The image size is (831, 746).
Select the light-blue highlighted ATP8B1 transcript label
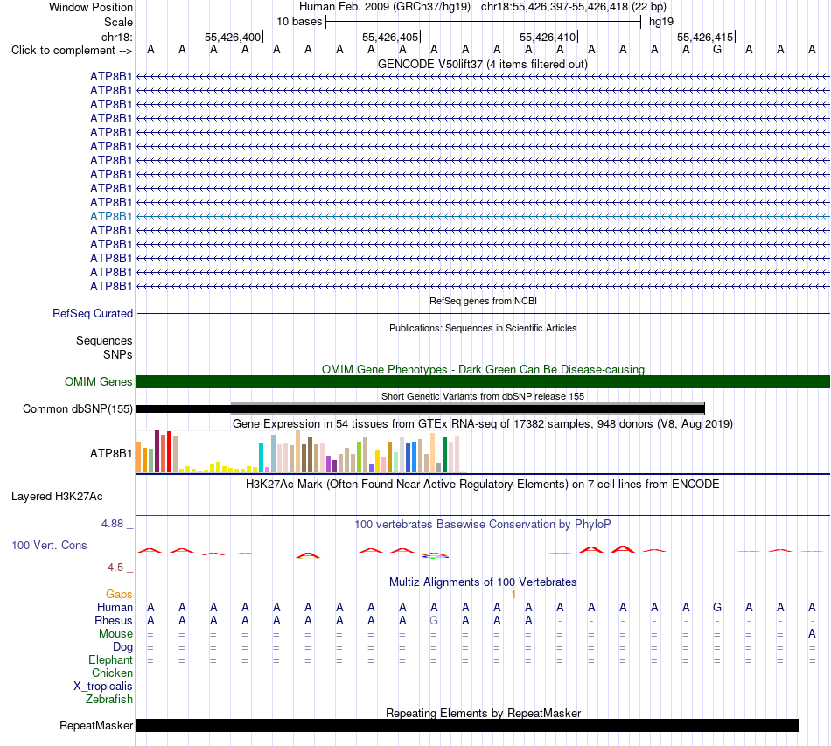tap(111, 216)
